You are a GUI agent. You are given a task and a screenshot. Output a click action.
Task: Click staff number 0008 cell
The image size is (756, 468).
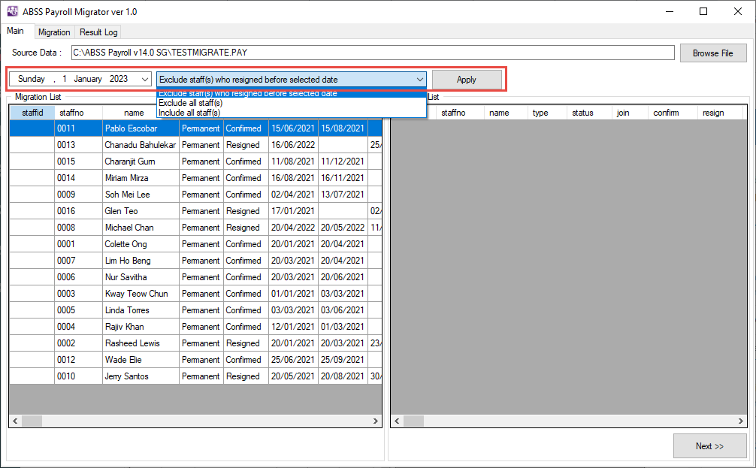[x=78, y=228]
